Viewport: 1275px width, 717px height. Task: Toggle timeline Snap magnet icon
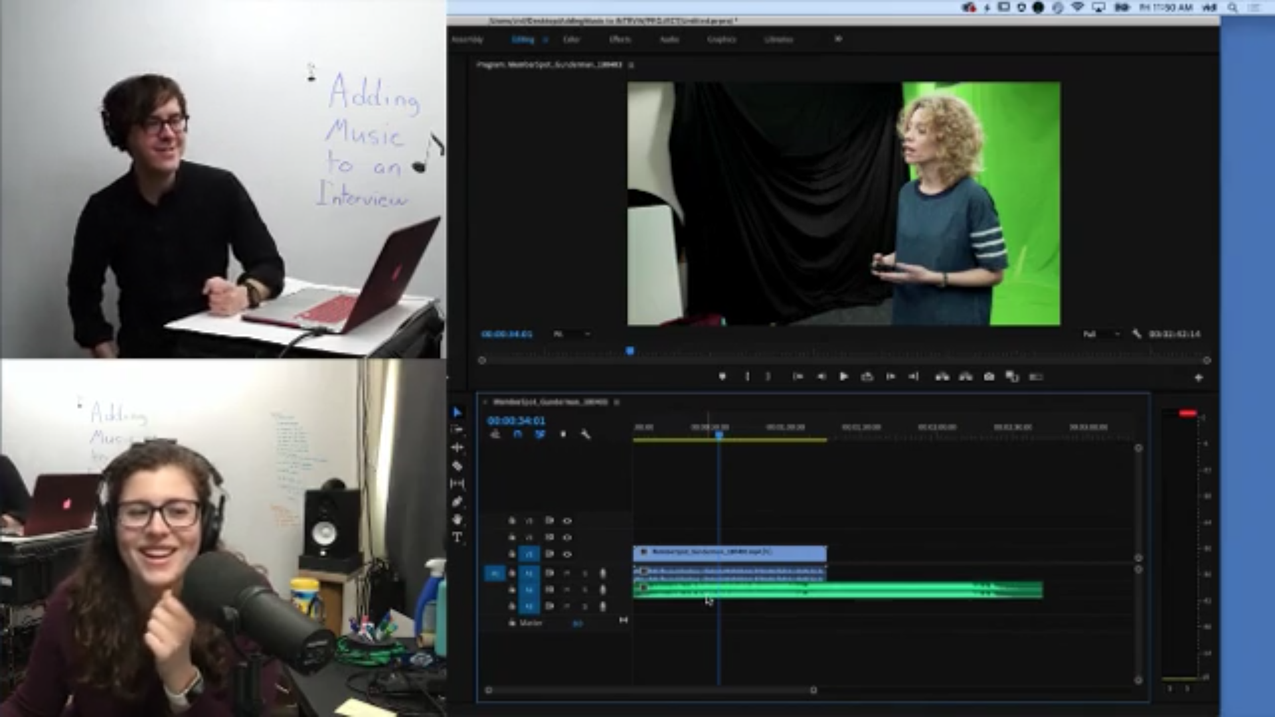(517, 434)
